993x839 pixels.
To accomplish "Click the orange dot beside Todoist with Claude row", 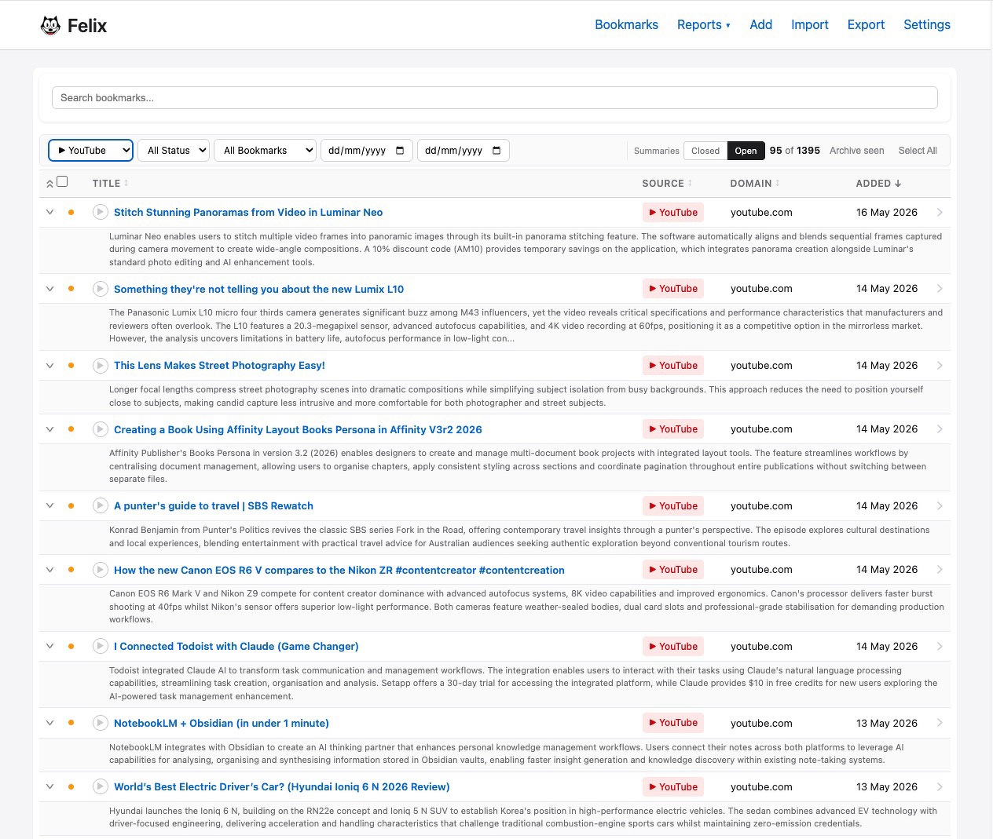I will (x=71, y=646).
